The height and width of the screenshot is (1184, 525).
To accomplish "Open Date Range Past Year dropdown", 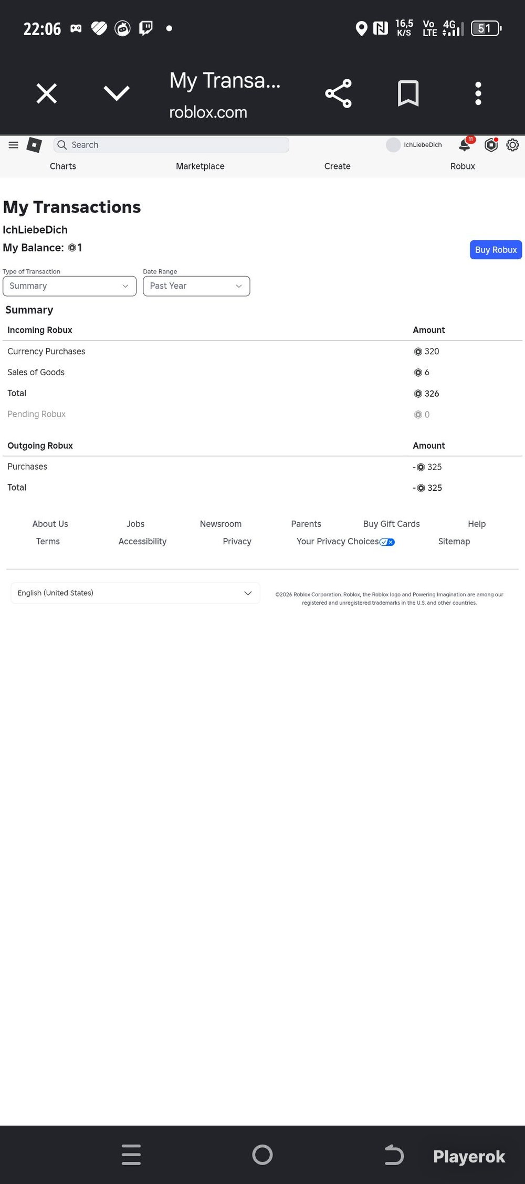I will (x=196, y=286).
